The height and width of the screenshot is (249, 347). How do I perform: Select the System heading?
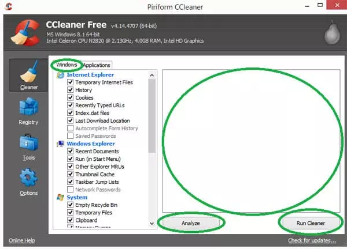[77, 197]
